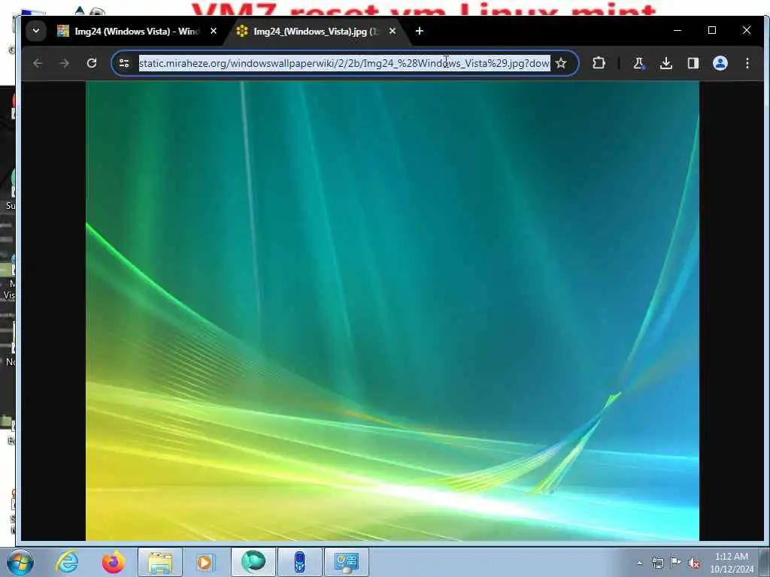Toggle the browser side panel

point(693,63)
